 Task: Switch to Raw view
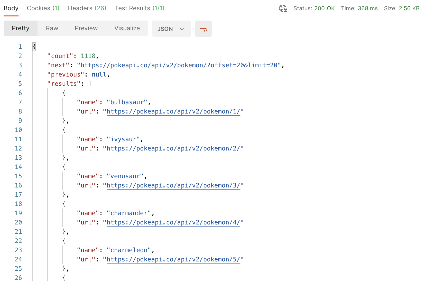click(x=52, y=28)
